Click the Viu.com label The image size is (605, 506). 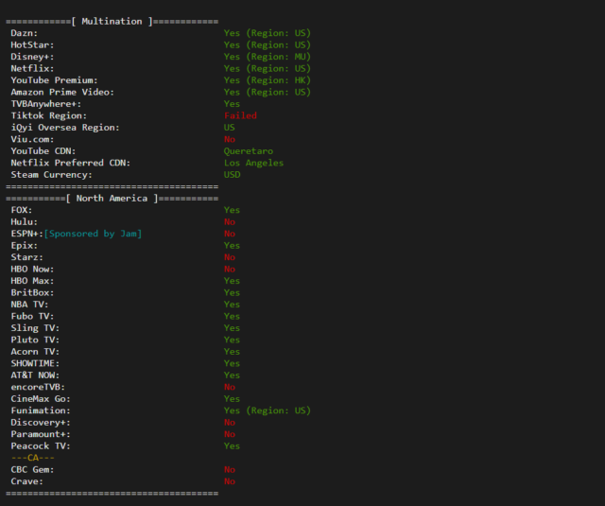coord(35,139)
